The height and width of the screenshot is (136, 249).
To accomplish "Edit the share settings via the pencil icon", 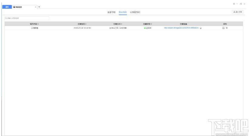I will [224, 28].
